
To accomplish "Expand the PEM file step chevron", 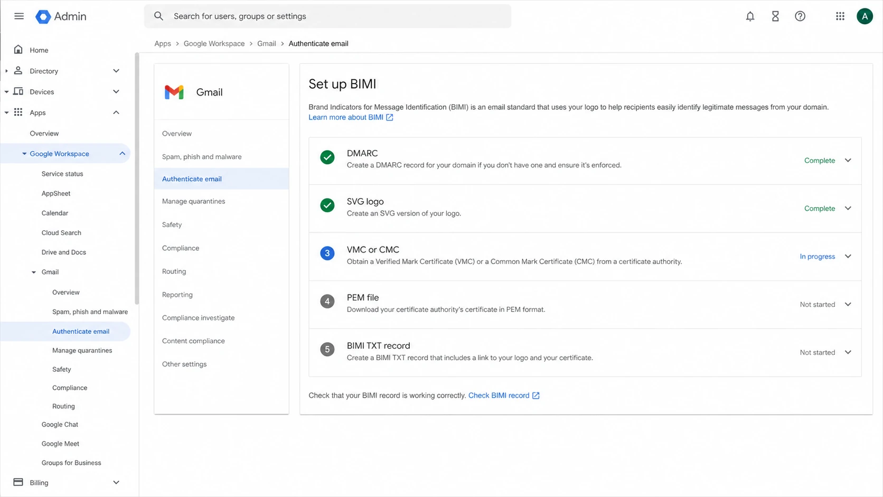I will point(848,304).
